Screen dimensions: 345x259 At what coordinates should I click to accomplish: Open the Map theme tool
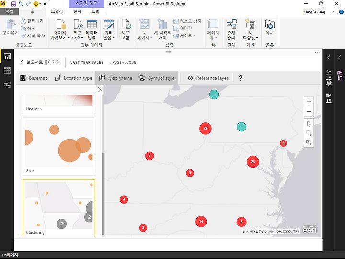point(116,78)
